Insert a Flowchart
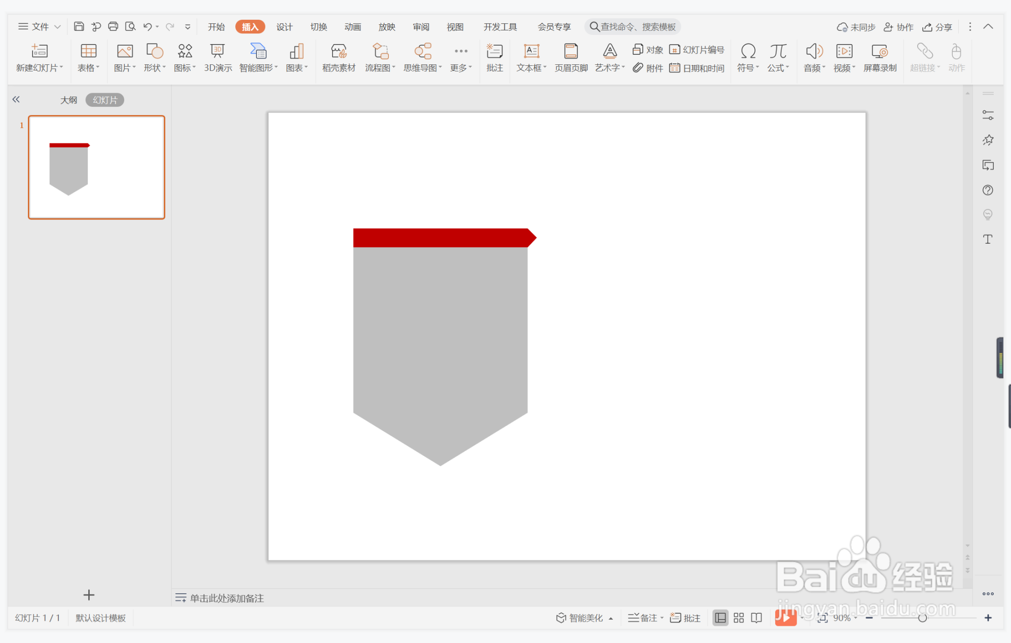Screen dimensions: 1011x643 (380, 58)
